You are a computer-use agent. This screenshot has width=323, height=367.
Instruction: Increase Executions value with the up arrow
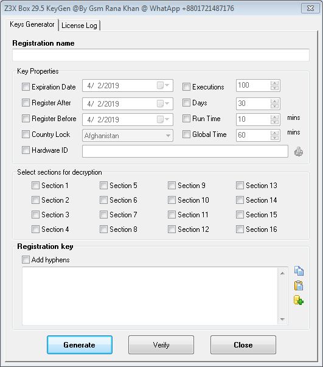(x=274, y=83)
